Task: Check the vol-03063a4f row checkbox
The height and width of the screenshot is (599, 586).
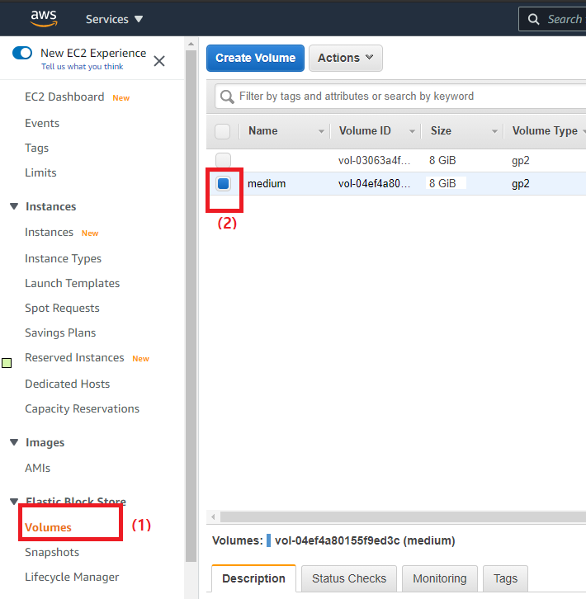Action: tap(223, 160)
